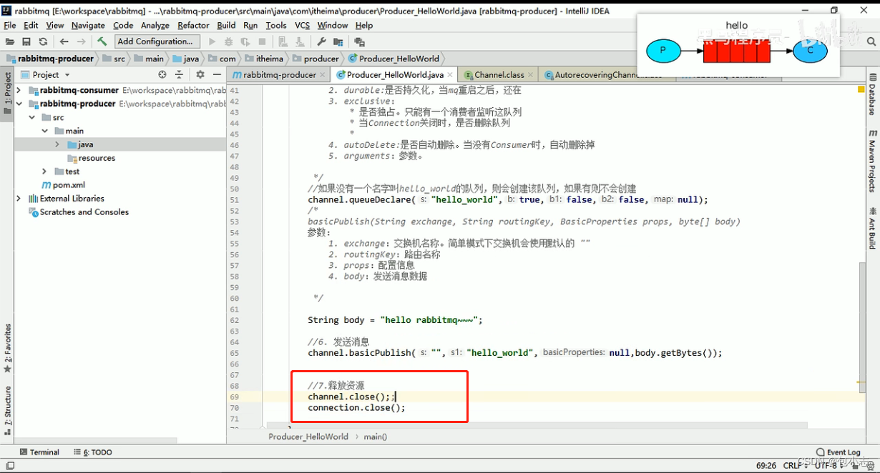
Task: Expand the java folder node
Action: point(57,145)
